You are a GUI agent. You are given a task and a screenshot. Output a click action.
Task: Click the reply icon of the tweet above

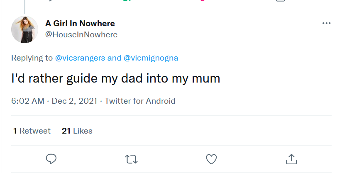pos(51,0)
